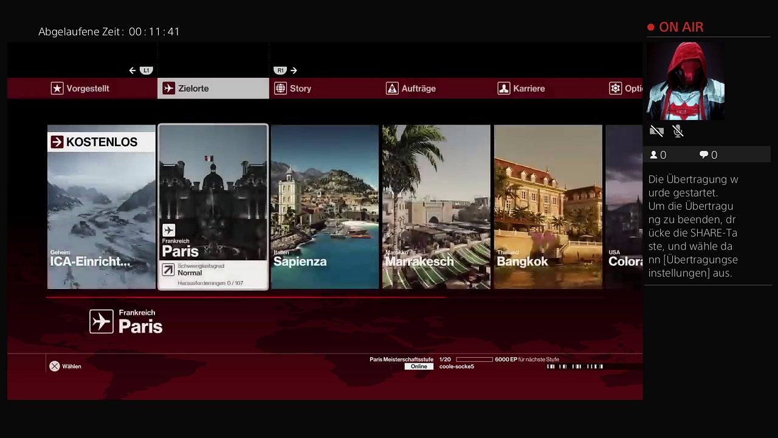Click the gear icon for Optionen
Screen dimensions: 778x438
(615, 89)
